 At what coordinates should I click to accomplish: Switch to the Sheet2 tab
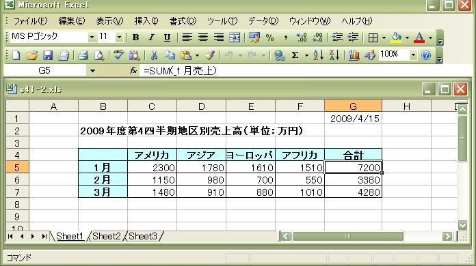[x=106, y=236]
